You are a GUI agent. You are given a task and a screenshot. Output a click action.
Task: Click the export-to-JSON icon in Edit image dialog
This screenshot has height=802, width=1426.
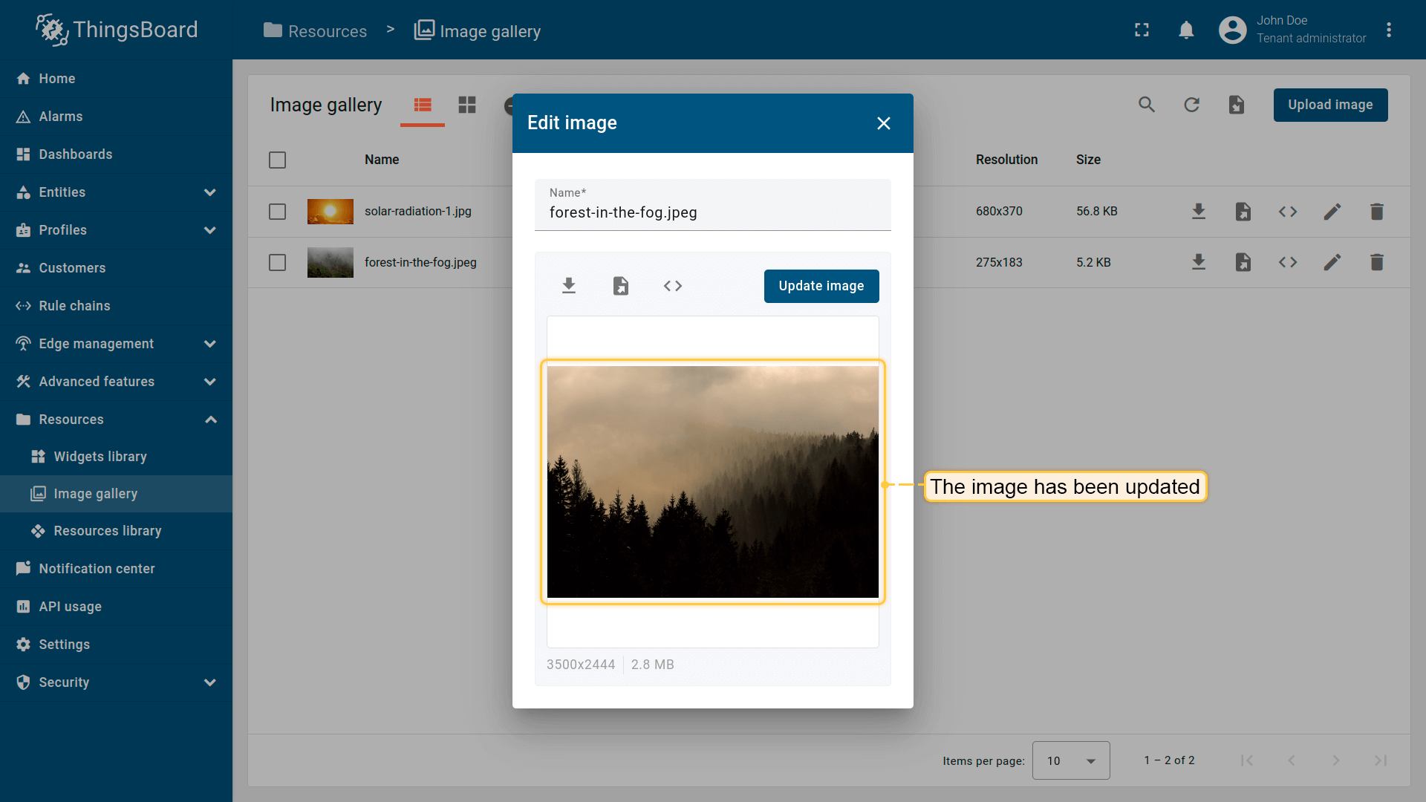(x=621, y=286)
